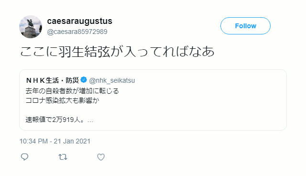Click the quoted line 去年の自殺者数が増加に転じる
The height and width of the screenshot is (176, 306).
pos(72,91)
